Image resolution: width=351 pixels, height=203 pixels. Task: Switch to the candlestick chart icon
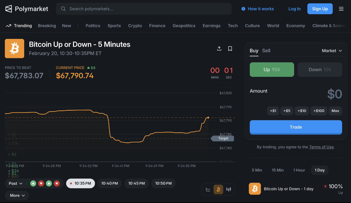pos(229,189)
